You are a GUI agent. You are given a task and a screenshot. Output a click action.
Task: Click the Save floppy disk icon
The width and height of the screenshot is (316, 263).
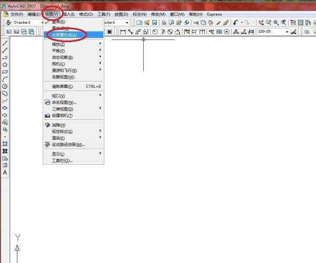154,23
